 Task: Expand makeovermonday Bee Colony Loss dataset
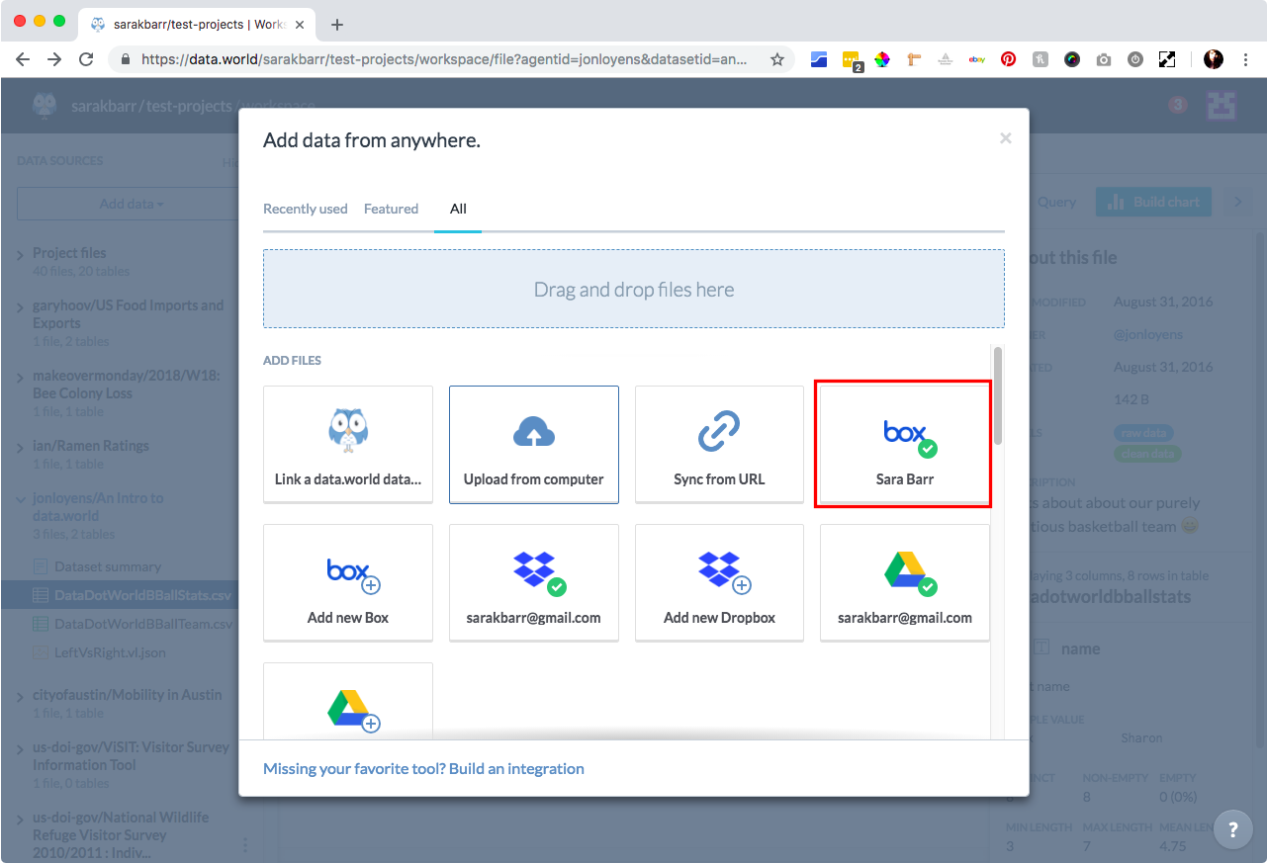[x=21, y=378]
